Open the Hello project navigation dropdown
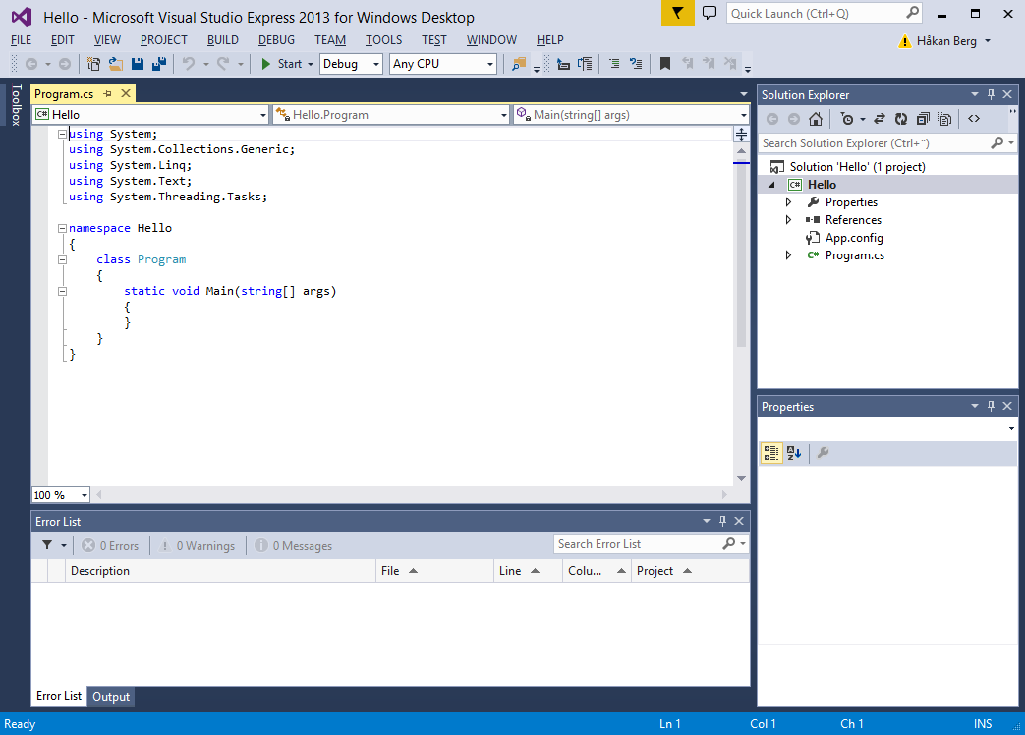The height and width of the screenshot is (735, 1025). point(151,115)
